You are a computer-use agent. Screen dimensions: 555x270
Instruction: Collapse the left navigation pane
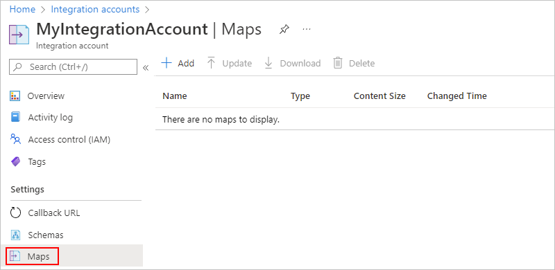point(146,68)
